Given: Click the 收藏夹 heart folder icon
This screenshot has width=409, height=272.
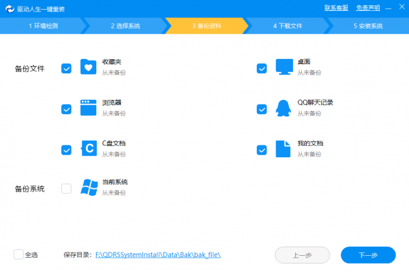Looking at the screenshot, I should (x=88, y=67).
